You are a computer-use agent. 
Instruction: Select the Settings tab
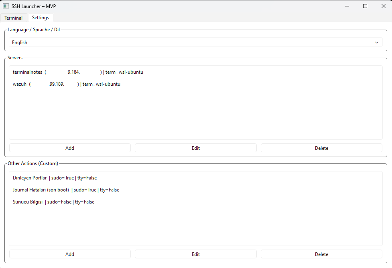pos(41,18)
